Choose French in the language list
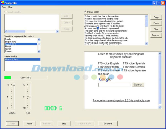166x129 pixels. [x=8, y=49]
